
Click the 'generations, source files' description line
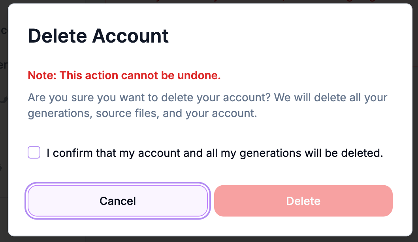click(x=142, y=114)
